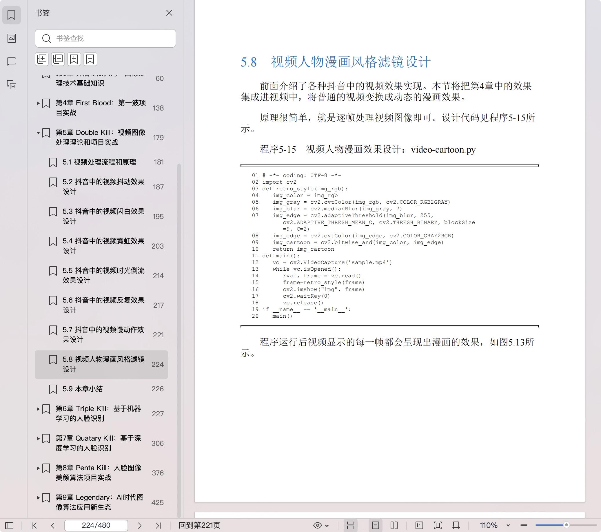601x532 pixels.
Task: Click the fit page icon
Action: [x=438, y=525]
